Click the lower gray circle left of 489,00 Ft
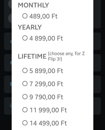This screenshot has width=105, height=130. [x=10, y=18]
